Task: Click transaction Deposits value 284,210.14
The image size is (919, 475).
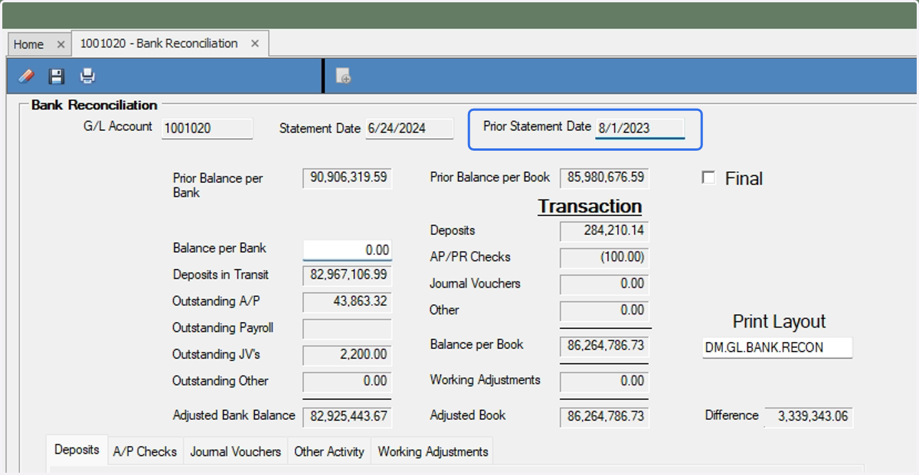Action: click(604, 231)
